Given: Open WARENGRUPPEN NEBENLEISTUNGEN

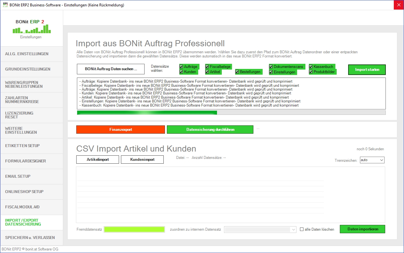Looking at the screenshot, I should click(x=32, y=85).
